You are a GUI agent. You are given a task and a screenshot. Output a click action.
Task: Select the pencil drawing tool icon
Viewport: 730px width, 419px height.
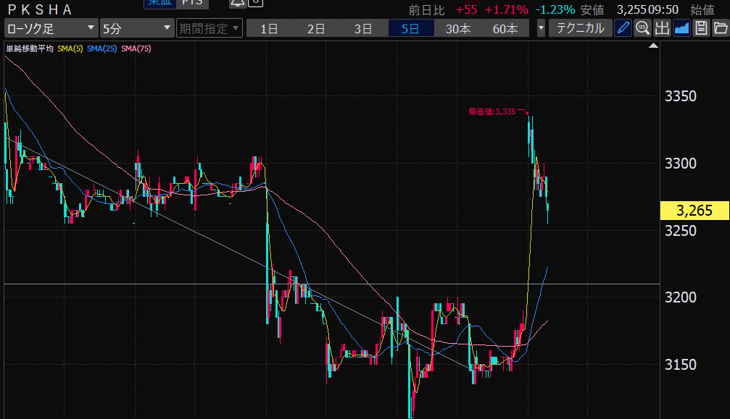click(x=623, y=29)
